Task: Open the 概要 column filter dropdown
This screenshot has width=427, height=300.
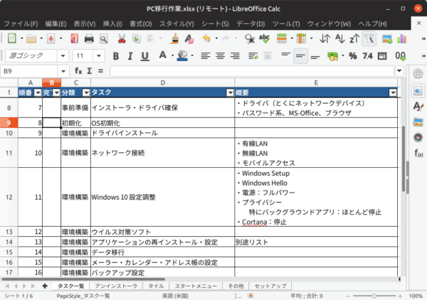Action: [393, 93]
